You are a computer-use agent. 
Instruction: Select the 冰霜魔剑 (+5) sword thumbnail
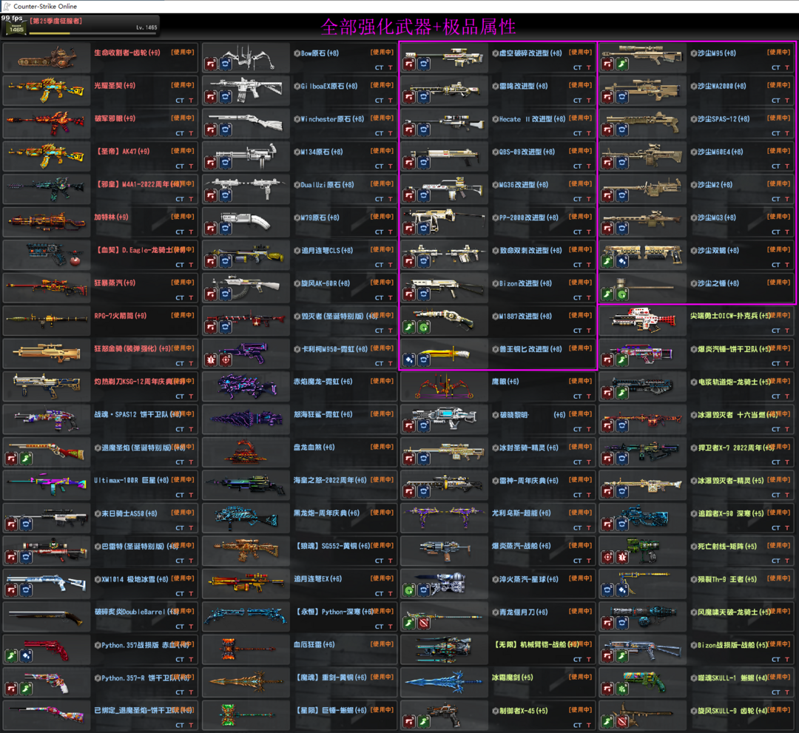click(x=445, y=682)
